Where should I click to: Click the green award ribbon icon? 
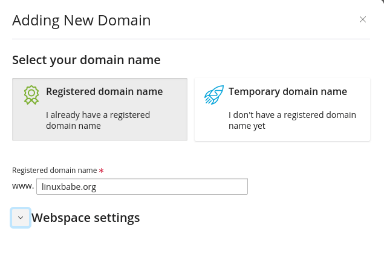point(31,94)
